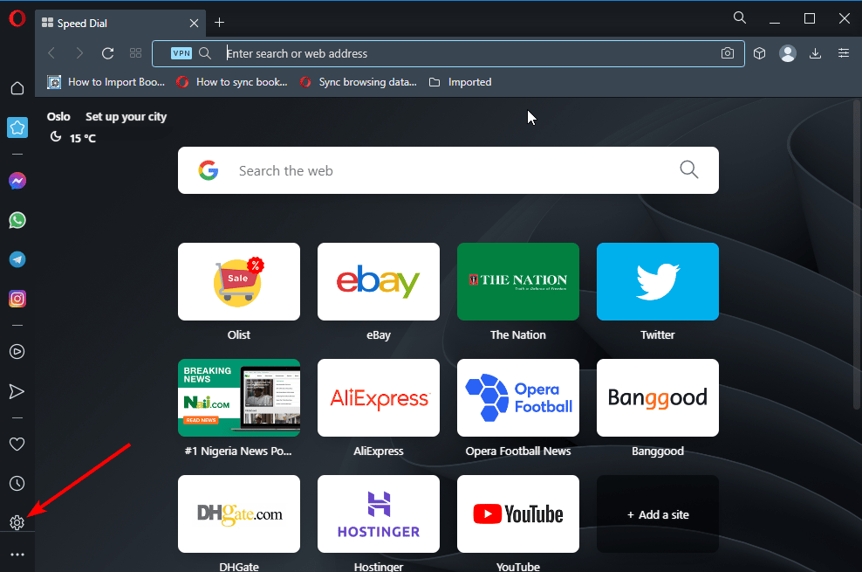Image resolution: width=862 pixels, height=572 pixels.
Task: Open the Player sidebar icon
Action: coord(17,351)
